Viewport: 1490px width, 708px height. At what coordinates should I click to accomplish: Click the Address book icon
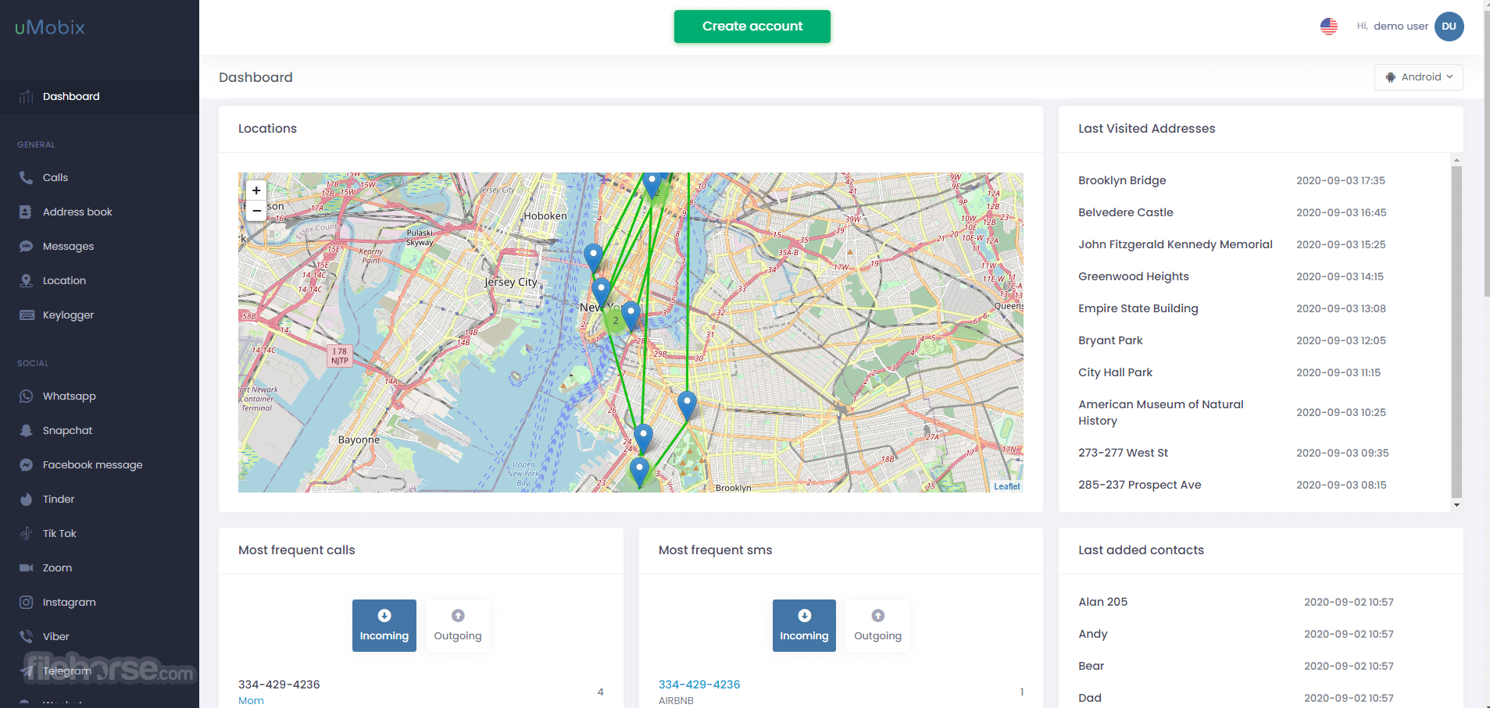click(26, 212)
